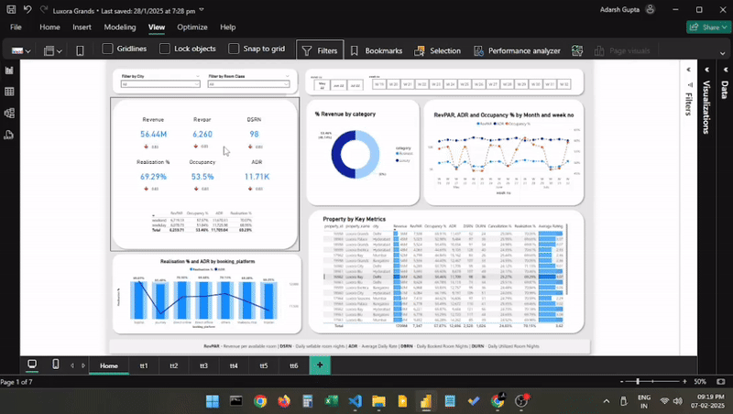This screenshot has width=733, height=414.
Task: Expand the Filter by Room Class dropdown
Action: coord(248,84)
